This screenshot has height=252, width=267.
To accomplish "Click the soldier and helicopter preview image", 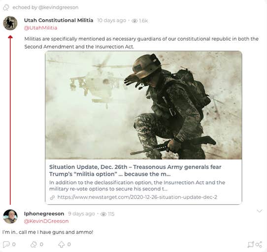I will point(143,105).
